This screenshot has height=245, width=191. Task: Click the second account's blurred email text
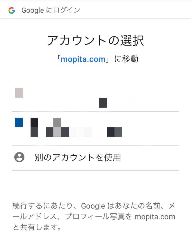coord(76,132)
